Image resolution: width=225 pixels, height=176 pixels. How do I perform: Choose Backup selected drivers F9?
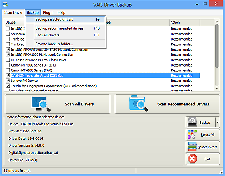65,19
